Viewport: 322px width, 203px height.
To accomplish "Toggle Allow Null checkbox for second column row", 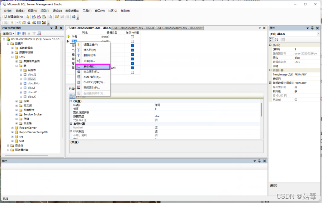I will click(x=132, y=41).
